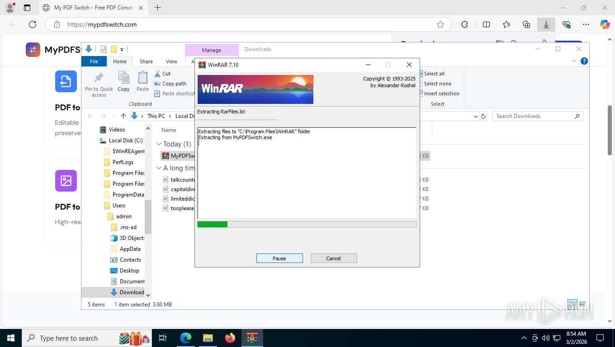Click Invert selection in ribbon
This screenshot has height=347, width=615.
[440, 94]
